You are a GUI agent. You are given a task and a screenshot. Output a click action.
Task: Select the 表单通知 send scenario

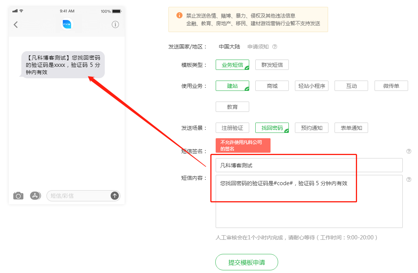pyautogui.click(x=351, y=128)
